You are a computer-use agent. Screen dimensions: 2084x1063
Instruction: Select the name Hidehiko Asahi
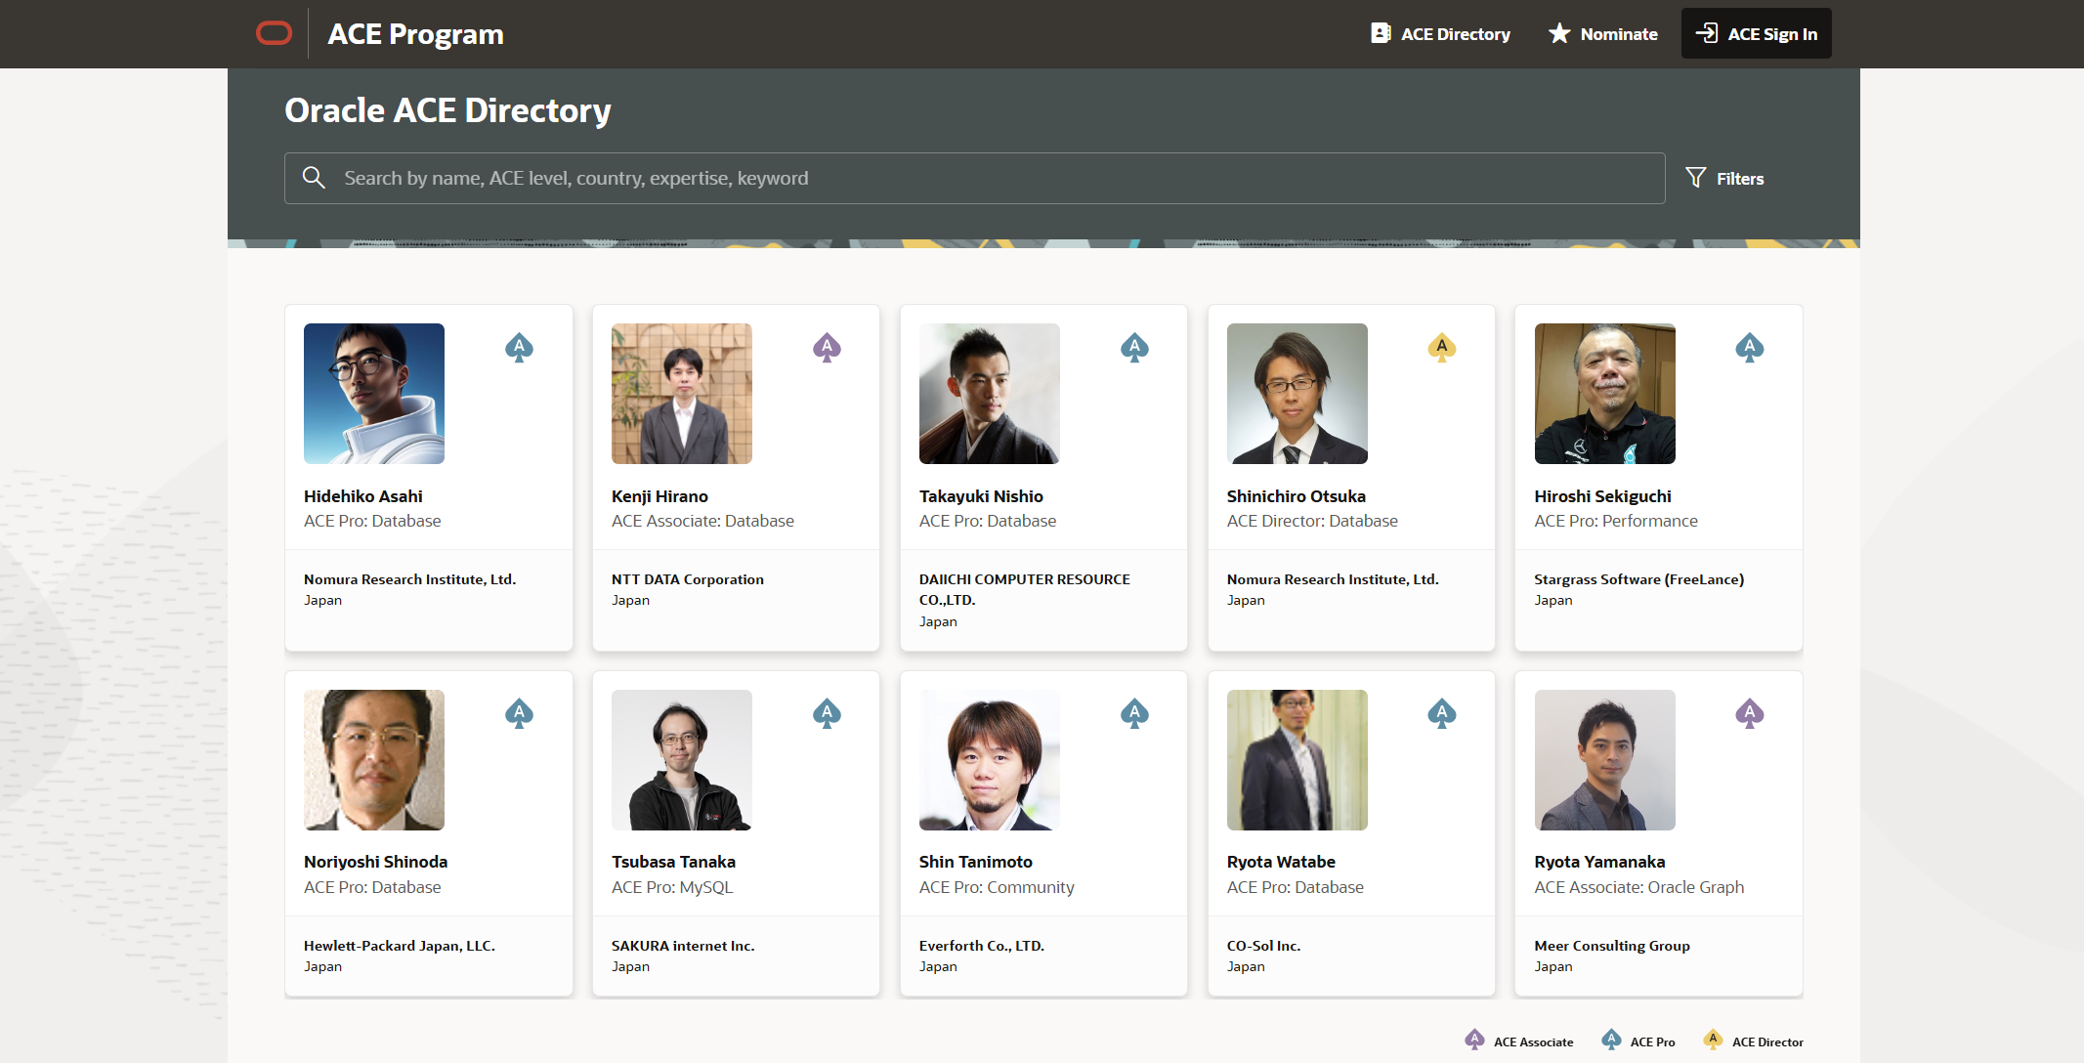click(x=363, y=496)
